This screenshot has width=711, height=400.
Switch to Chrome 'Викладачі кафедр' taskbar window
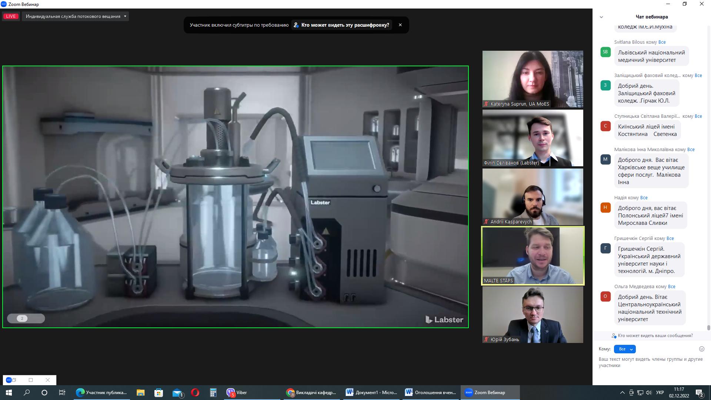click(x=312, y=393)
